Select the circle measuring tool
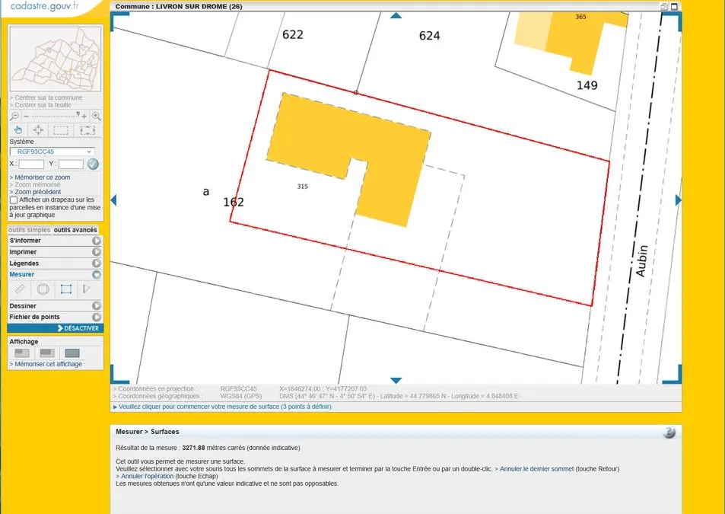The image size is (725, 514). coord(43,289)
